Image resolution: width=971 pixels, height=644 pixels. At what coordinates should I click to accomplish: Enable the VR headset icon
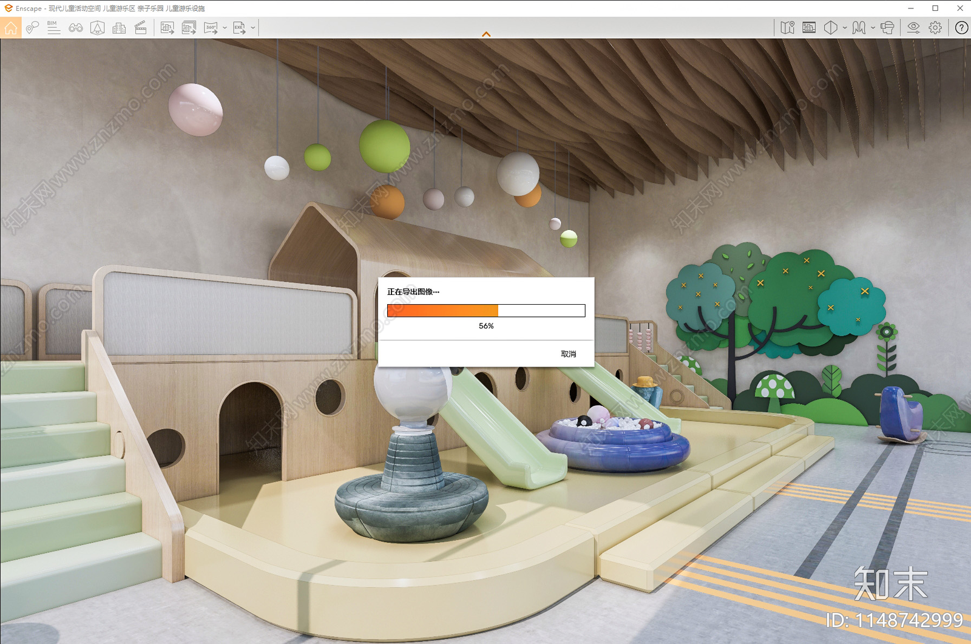(x=887, y=28)
